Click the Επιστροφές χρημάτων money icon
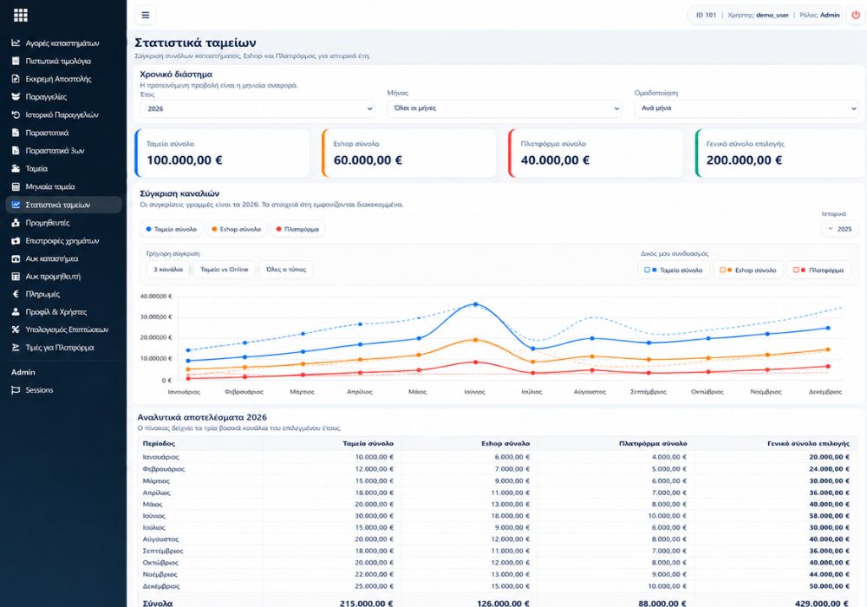 pos(16,240)
